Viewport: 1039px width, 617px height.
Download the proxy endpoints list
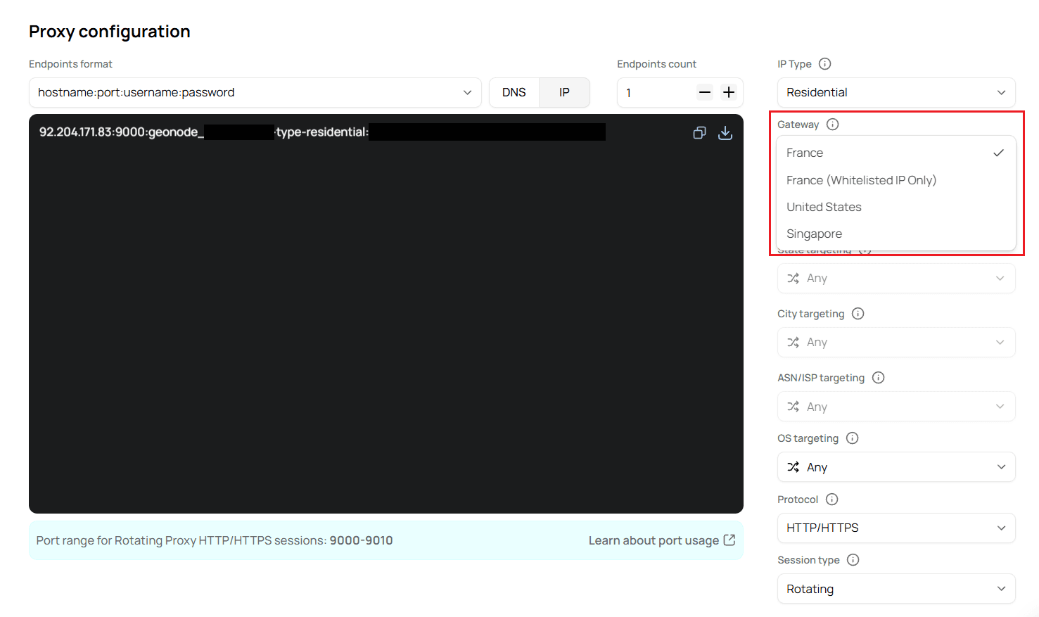pyautogui.click(x=725, y=133)
